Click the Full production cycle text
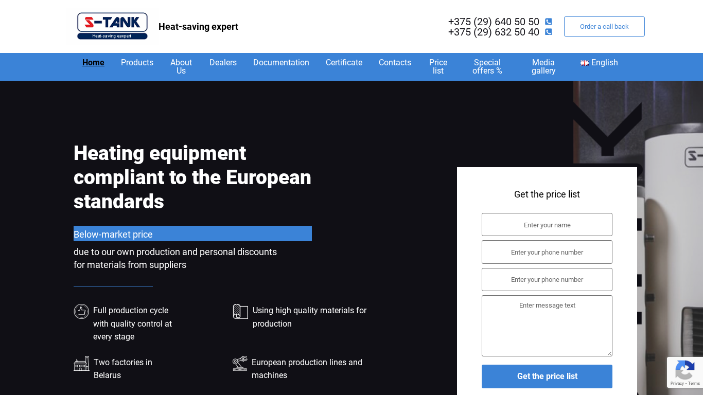 [132, 324]
